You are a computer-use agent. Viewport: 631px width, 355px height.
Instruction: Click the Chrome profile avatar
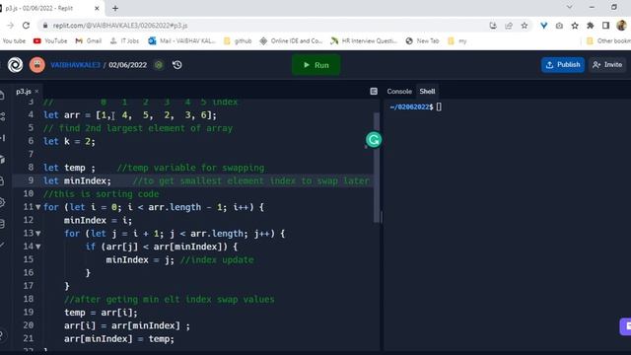(621, 26)
